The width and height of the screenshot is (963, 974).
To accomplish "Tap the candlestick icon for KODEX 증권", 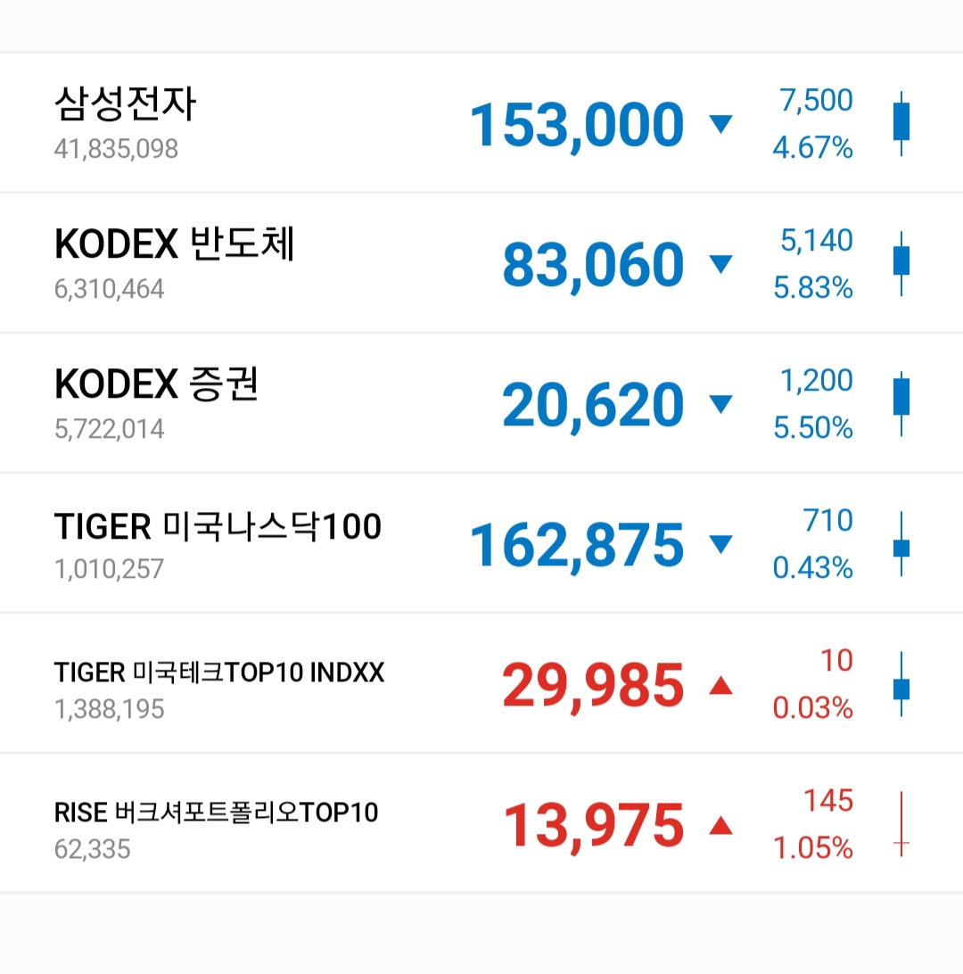I will pos(901,403).
